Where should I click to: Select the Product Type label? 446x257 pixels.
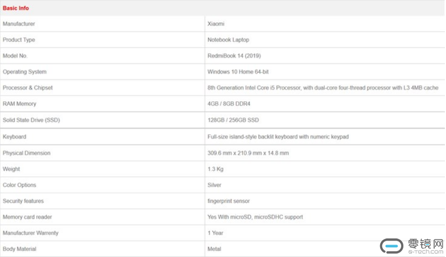click(x=19, y=40)
